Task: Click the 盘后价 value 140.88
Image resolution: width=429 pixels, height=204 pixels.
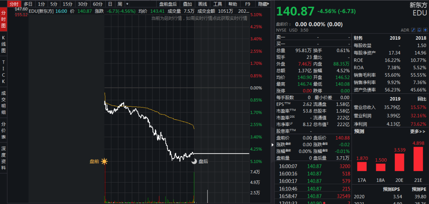Action: tap(342, 138)
